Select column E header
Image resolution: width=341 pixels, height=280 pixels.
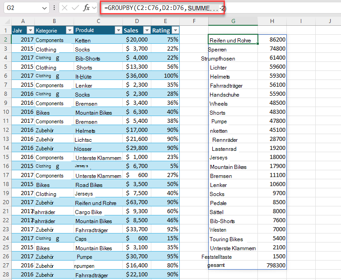[x=165, y=21]
